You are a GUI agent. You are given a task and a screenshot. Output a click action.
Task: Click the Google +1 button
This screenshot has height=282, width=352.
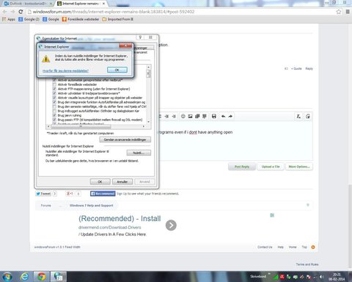tap(70, 194)
